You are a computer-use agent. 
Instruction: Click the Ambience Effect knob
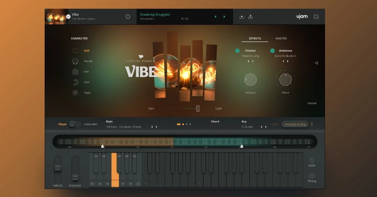tap(286, 79)
